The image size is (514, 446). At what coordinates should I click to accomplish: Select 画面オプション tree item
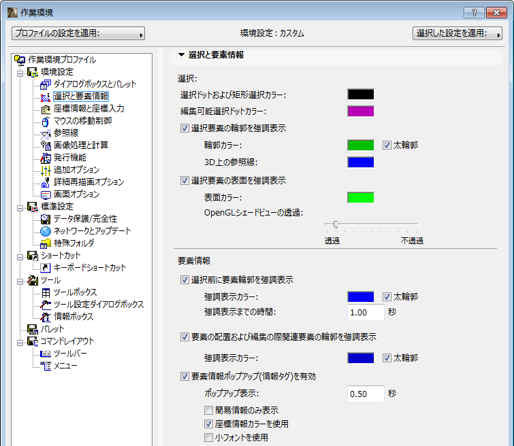pos(77,194)
